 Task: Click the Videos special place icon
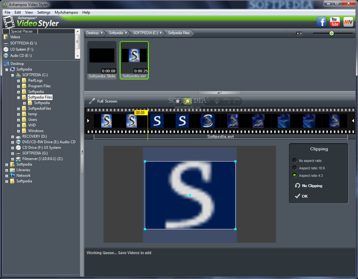coord(6,37)
